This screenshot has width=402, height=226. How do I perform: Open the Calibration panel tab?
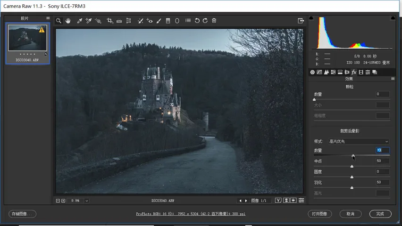pyautogui.click(x=361, y=72)
